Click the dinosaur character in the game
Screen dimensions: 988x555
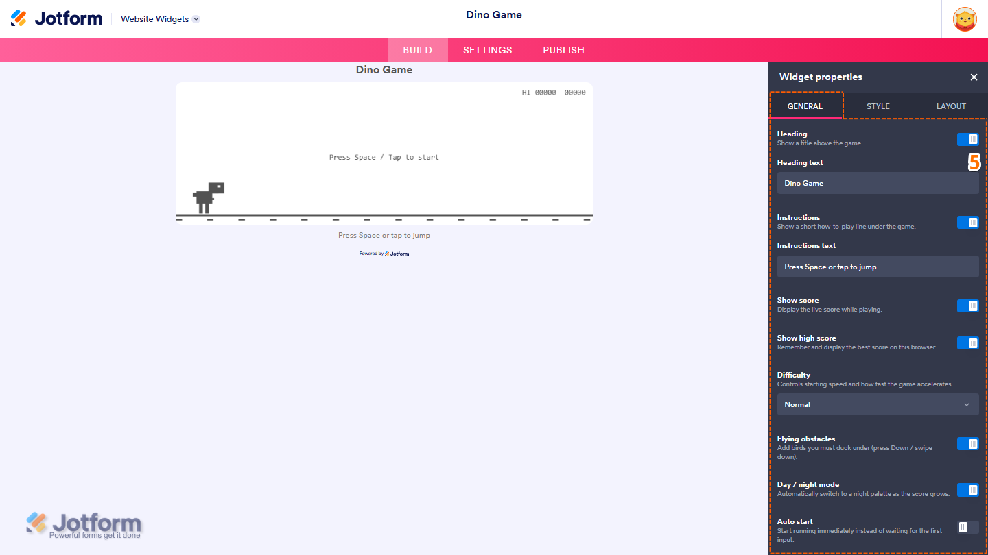click(x=209, y=198)
